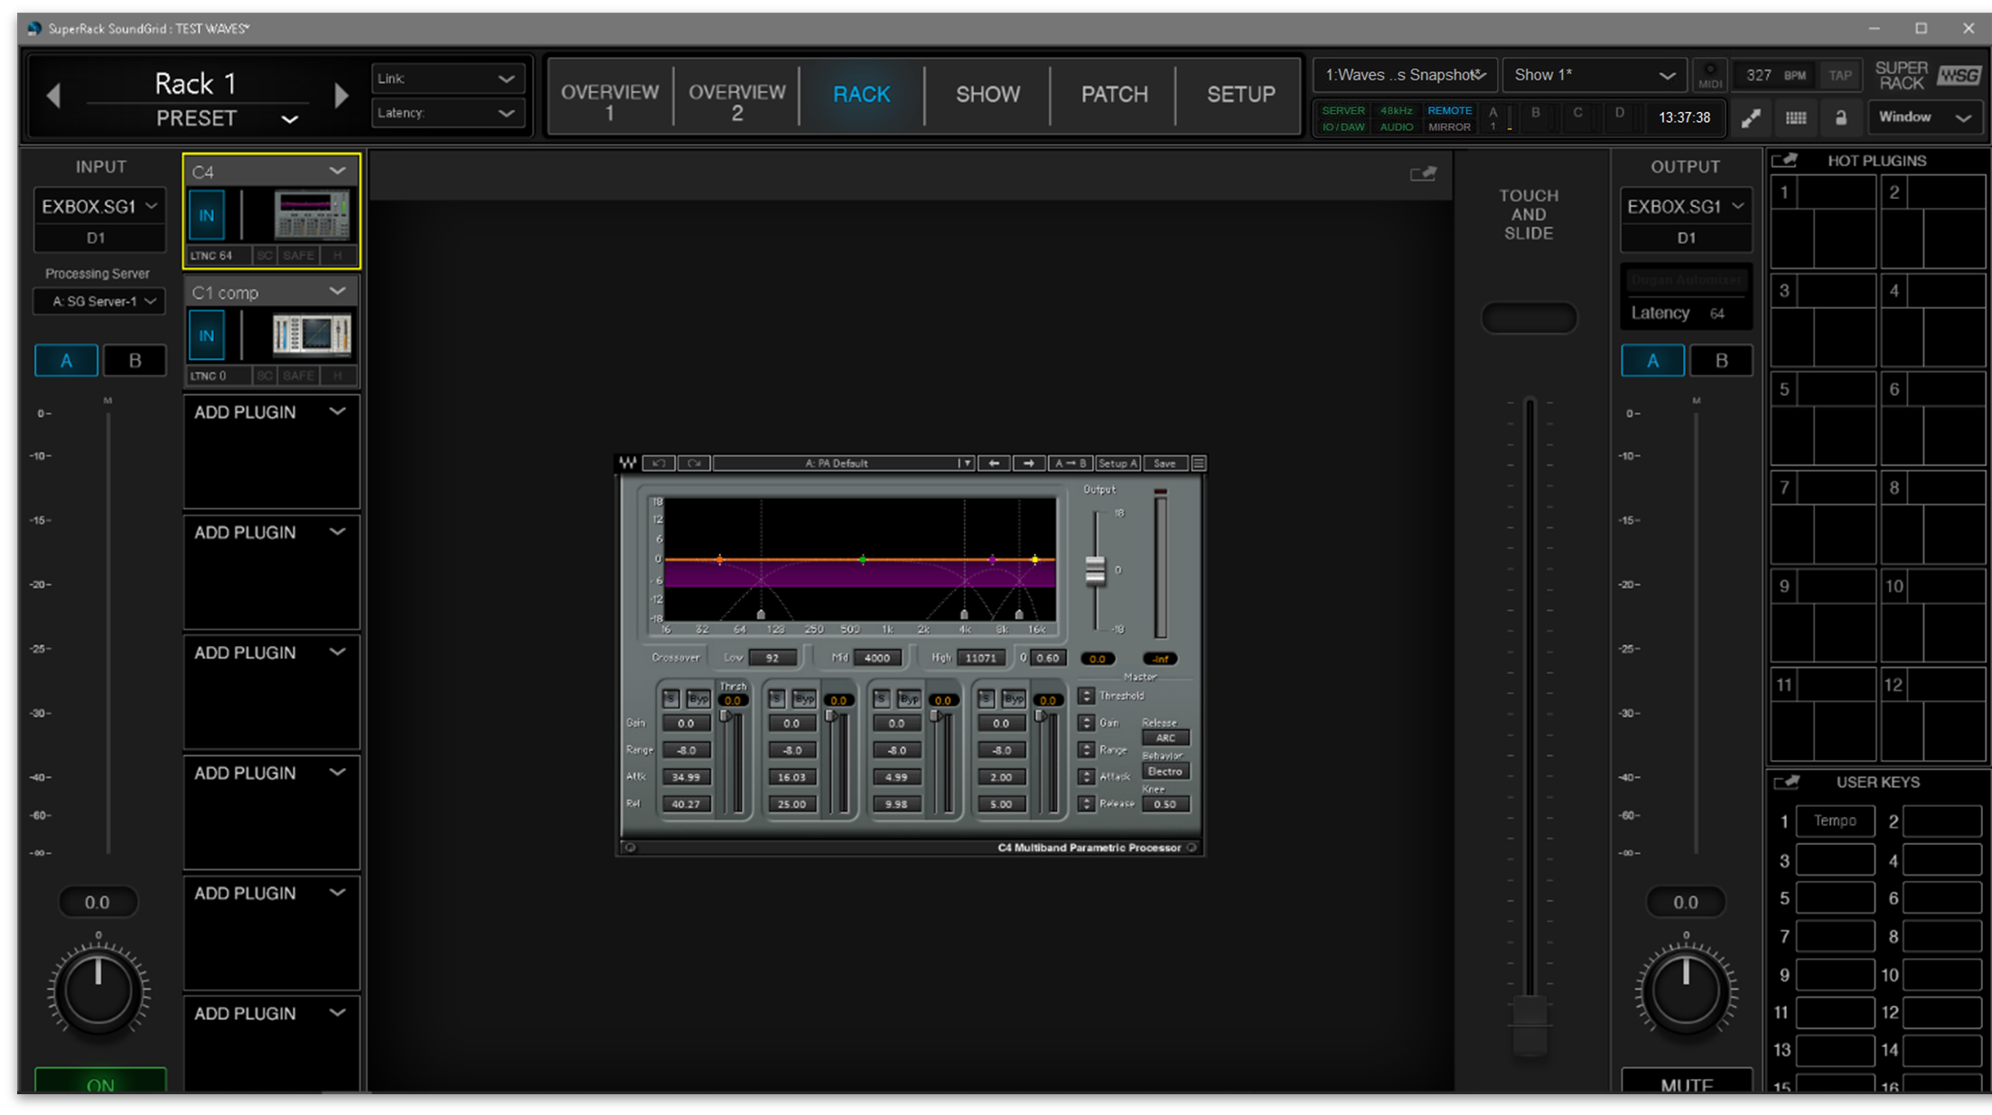1992x1115 pixels.
Task: Click the expand arrows icon in top bar
Action: (1751, 118)
